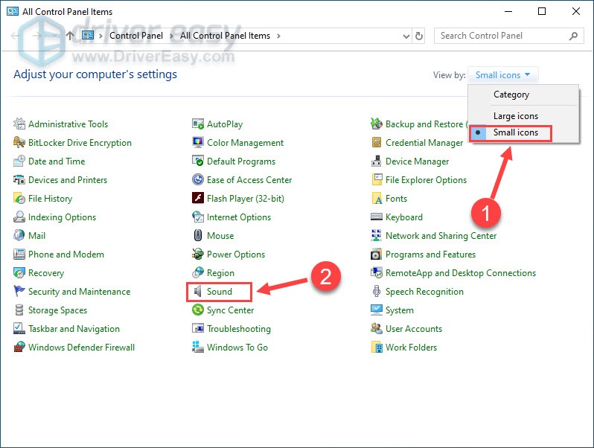This screenshot has width=594, height=448.
Task: Open the Device Manager icon
Action: click(377, 161)
